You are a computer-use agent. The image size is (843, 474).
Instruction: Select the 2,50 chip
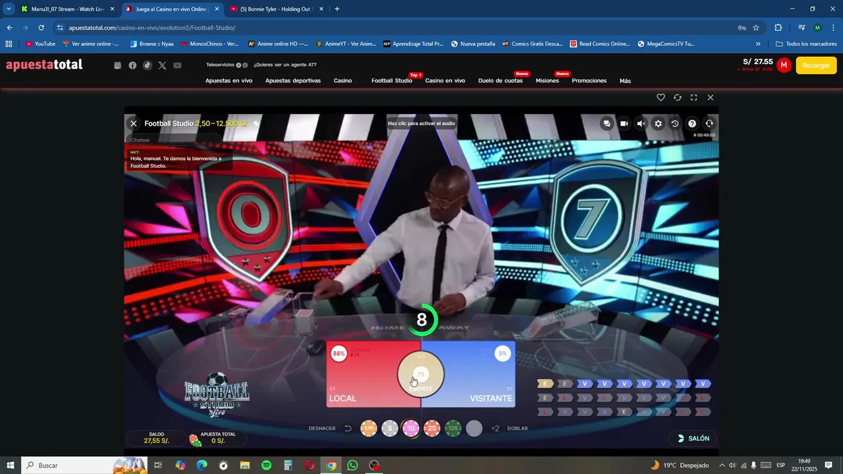tap(369, 429)
